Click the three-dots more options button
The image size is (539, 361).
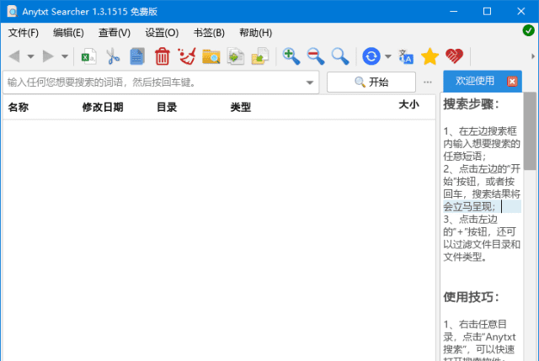(x=428, y=82)
